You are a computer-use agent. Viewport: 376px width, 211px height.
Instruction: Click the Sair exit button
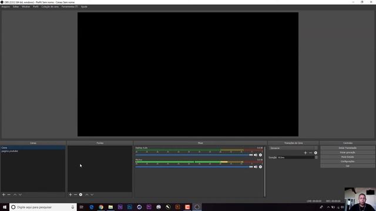pyautogui.click(x=348, y=166)
